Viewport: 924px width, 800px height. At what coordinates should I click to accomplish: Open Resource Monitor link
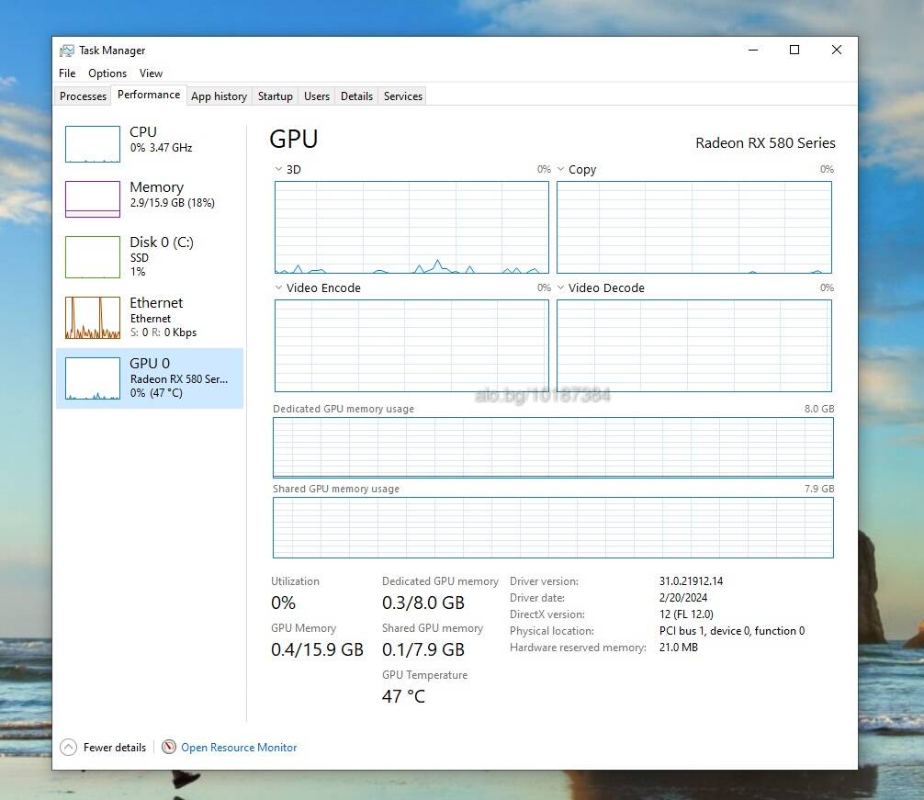coord(239,747)
